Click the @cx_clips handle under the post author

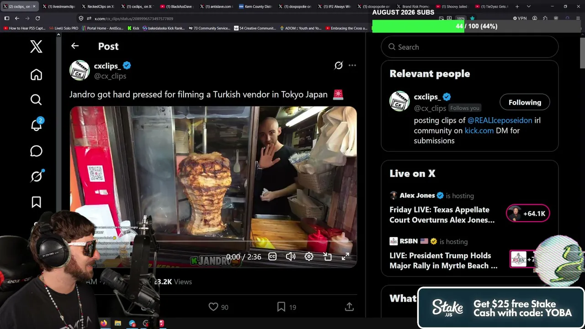coord(110,76)
